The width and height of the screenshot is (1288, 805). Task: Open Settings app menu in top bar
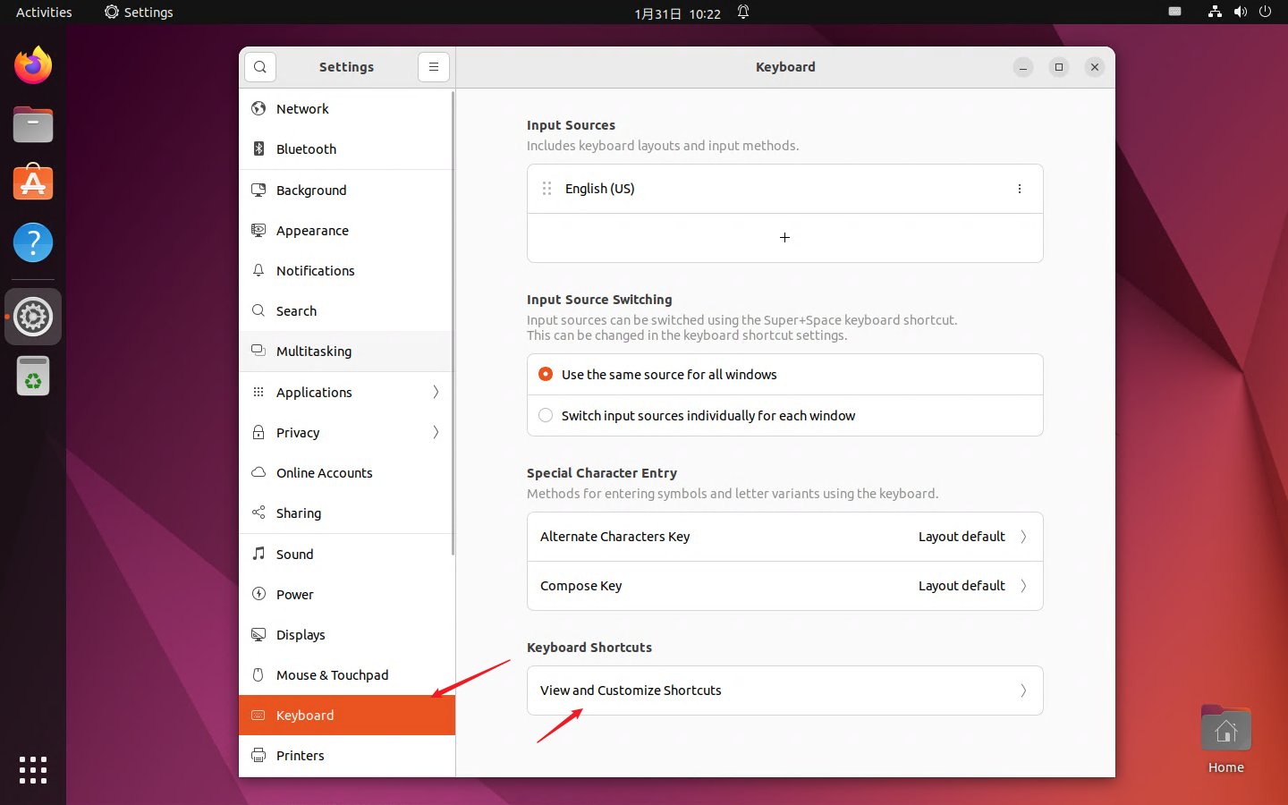point(139,13)
